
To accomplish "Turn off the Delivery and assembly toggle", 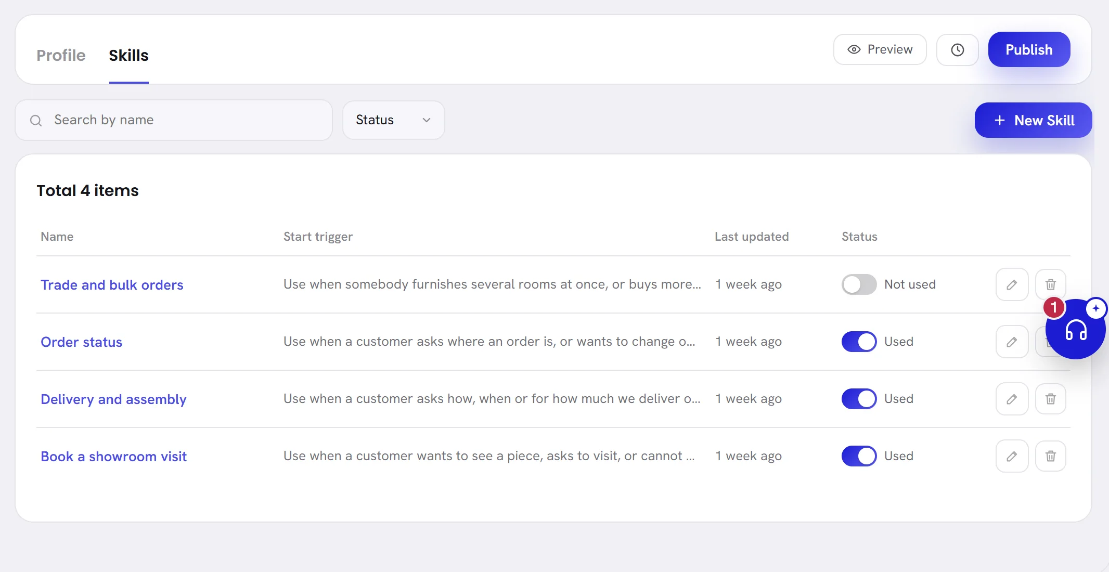I will click(859, 399).
